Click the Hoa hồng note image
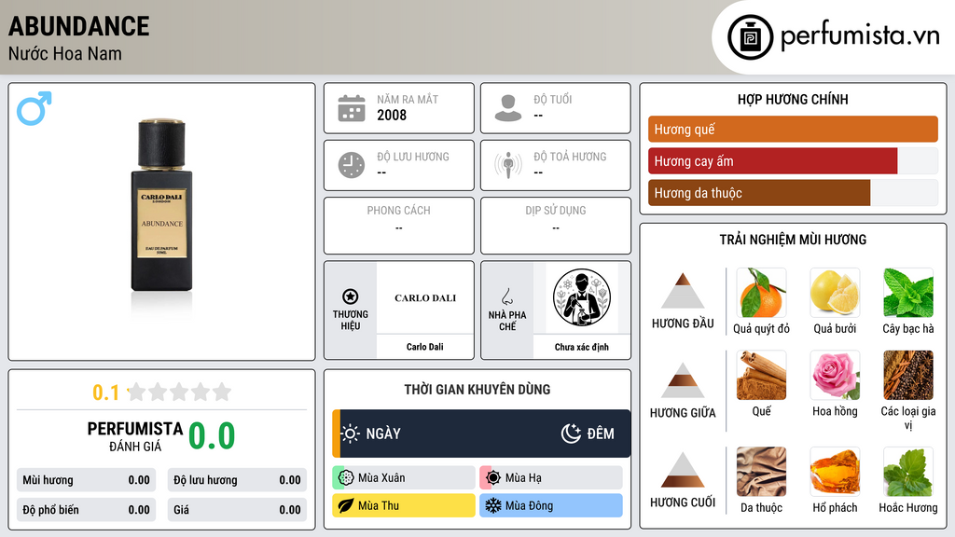 (835, 375)
